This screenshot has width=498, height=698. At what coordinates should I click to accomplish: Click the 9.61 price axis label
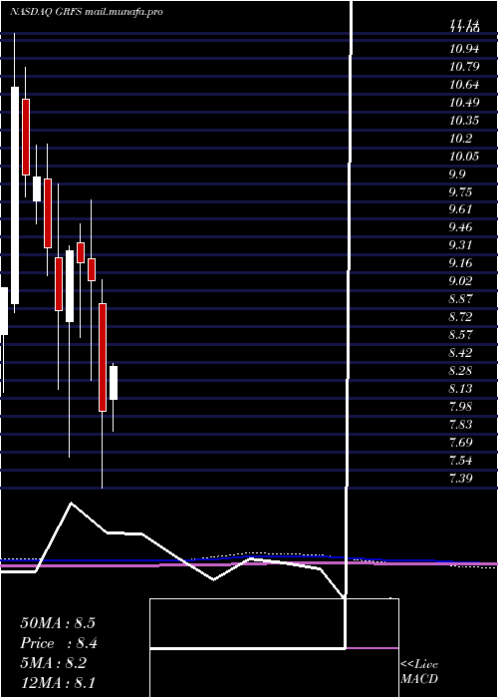pos(460,209)
